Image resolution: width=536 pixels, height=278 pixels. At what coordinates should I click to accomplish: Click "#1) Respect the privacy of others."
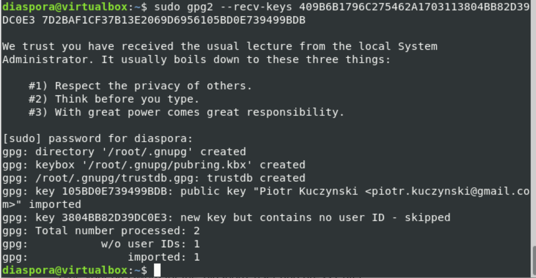click(140, 86)
